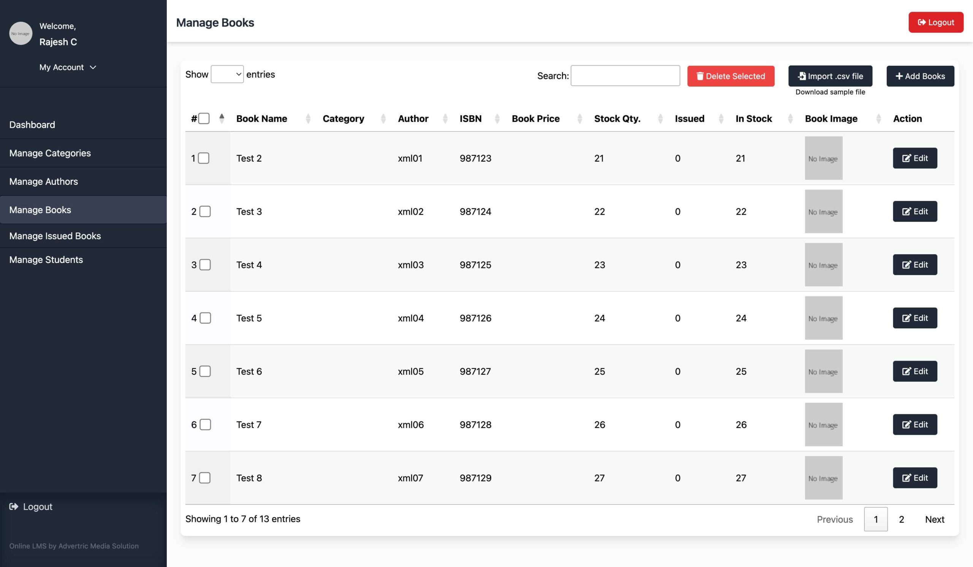Go to Manage Students sidebar item
This screenshot has width=973, height=567.
pyautogui.click(x=46, y=260)
